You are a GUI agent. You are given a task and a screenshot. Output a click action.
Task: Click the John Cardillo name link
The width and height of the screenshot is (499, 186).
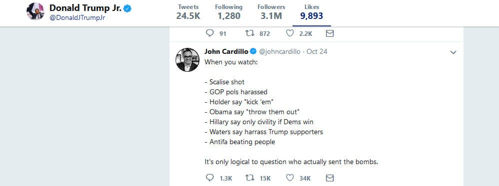click(226, 51)
